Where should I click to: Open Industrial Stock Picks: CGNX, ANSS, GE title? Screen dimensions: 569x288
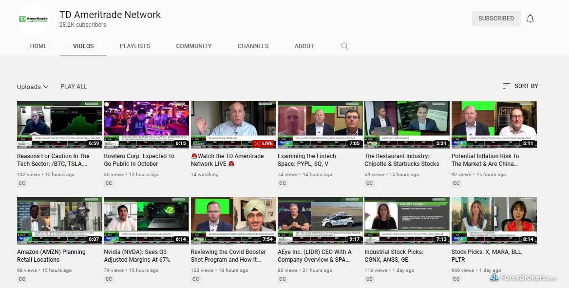pyautogui.click(x=394, y=256)
